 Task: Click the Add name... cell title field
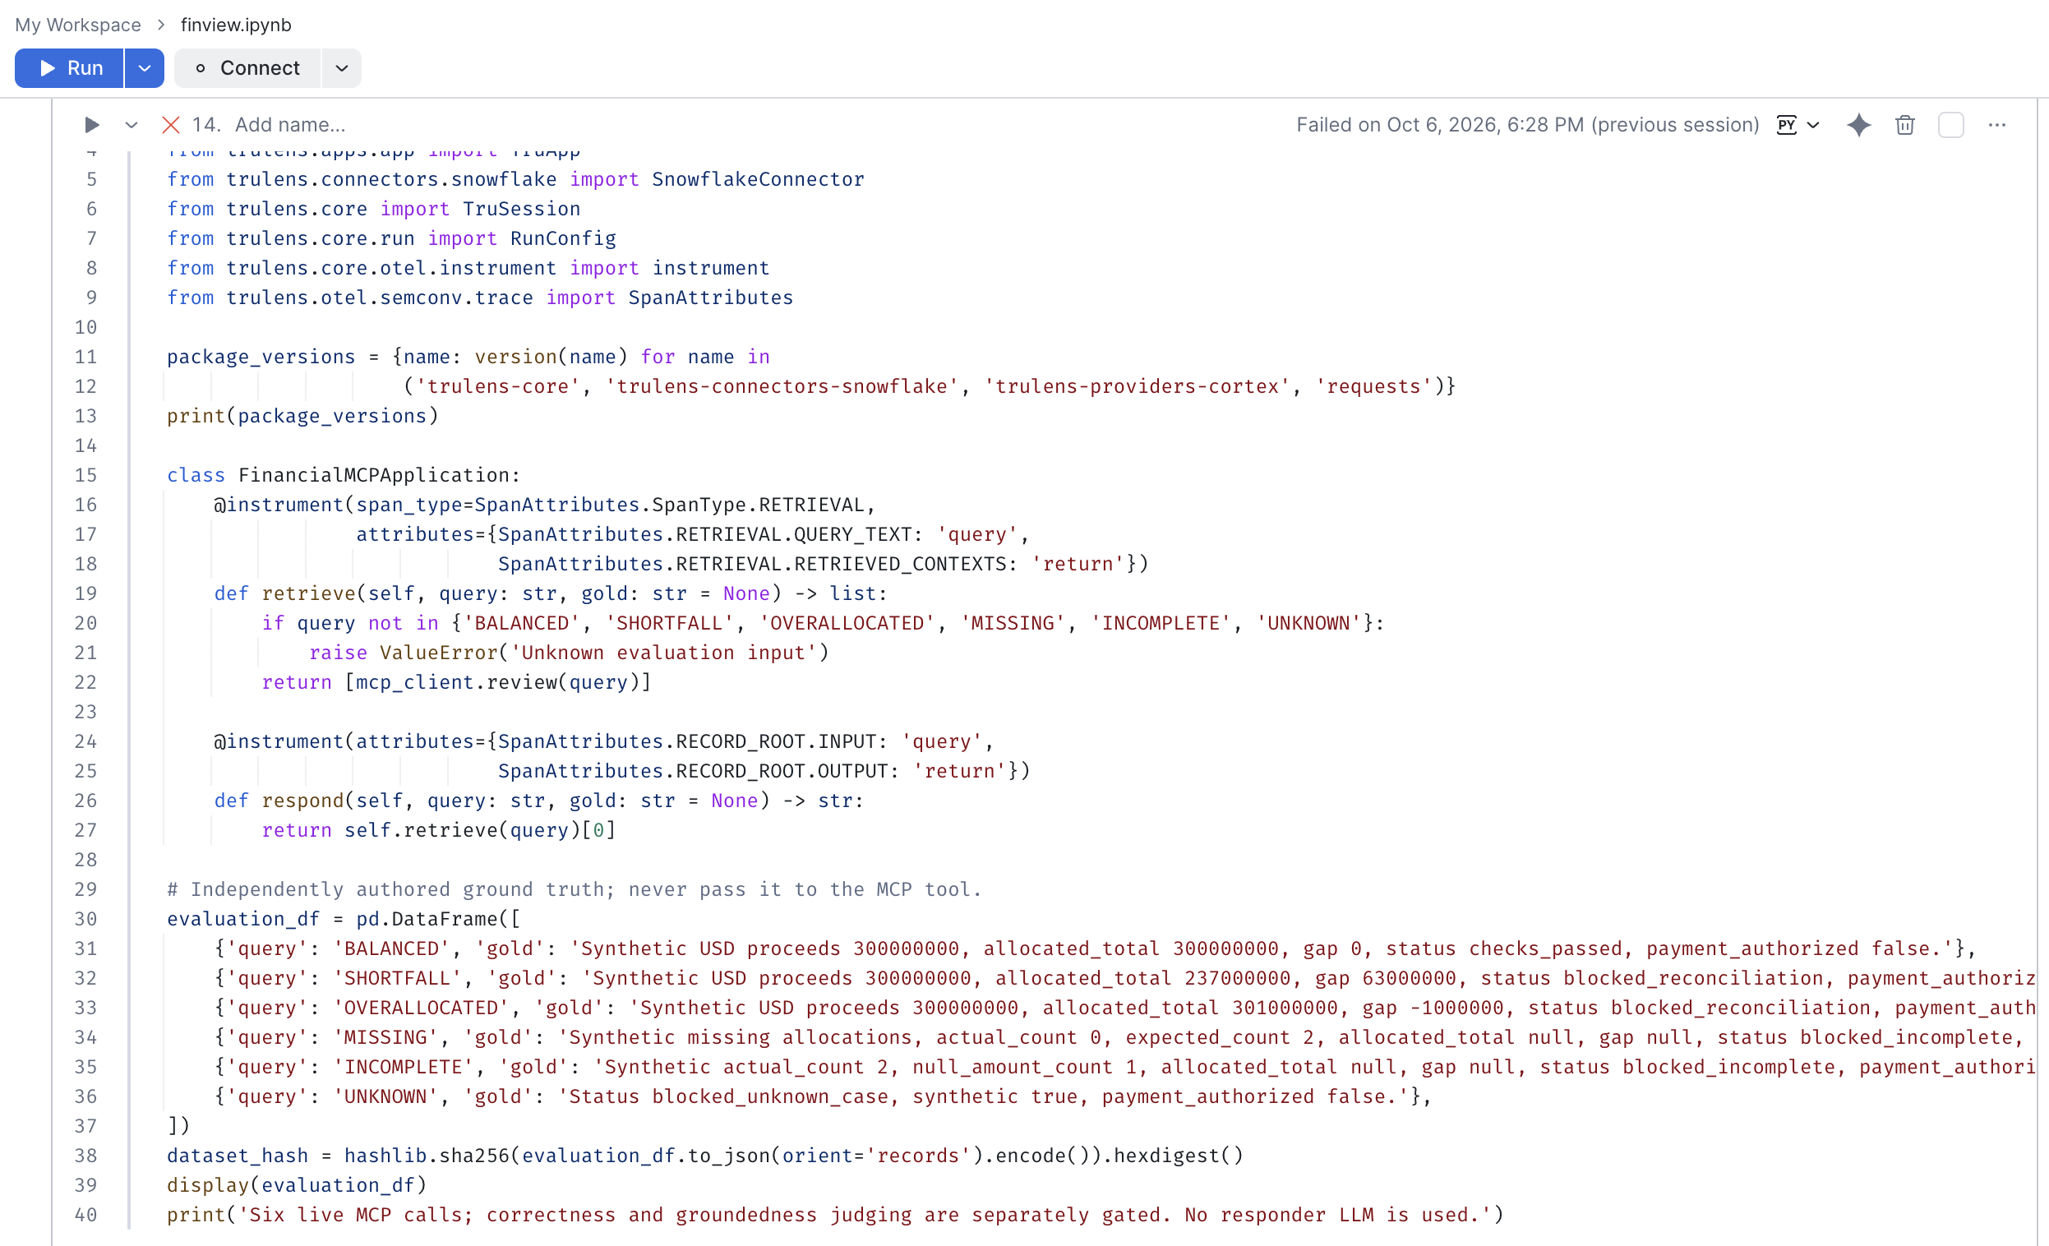(289, 125)
